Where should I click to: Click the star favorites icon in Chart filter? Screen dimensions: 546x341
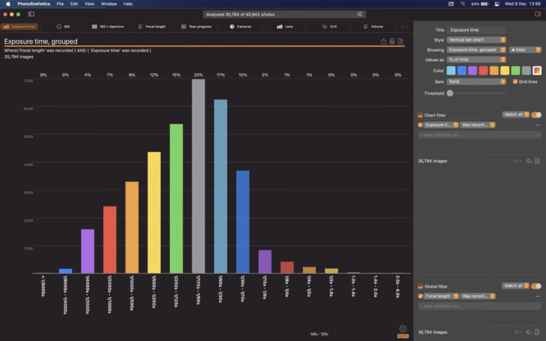pos(517,161)
